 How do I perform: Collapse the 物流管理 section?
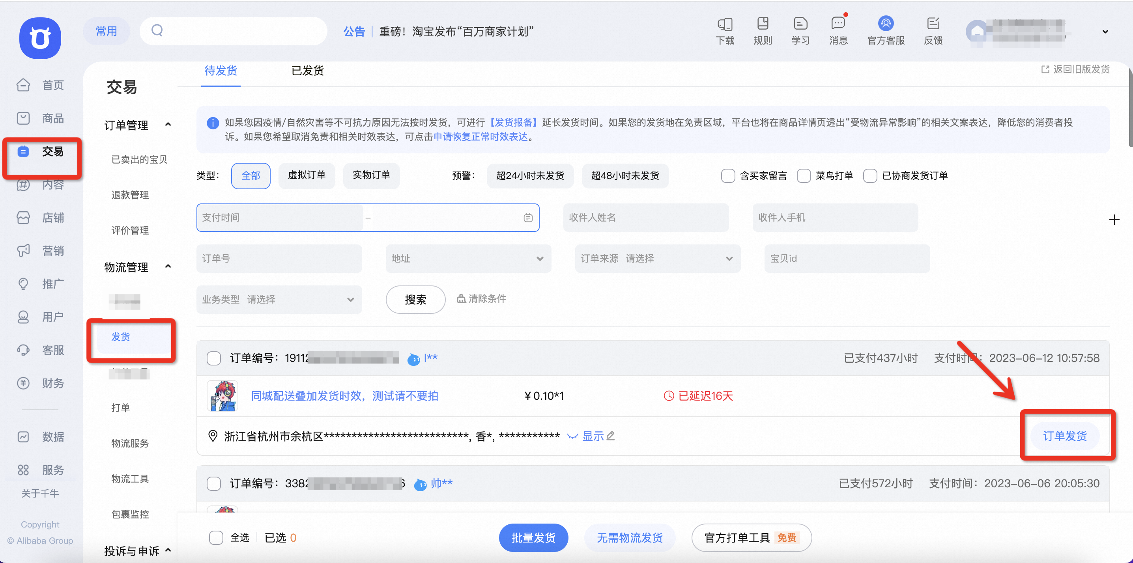[168, 267]
